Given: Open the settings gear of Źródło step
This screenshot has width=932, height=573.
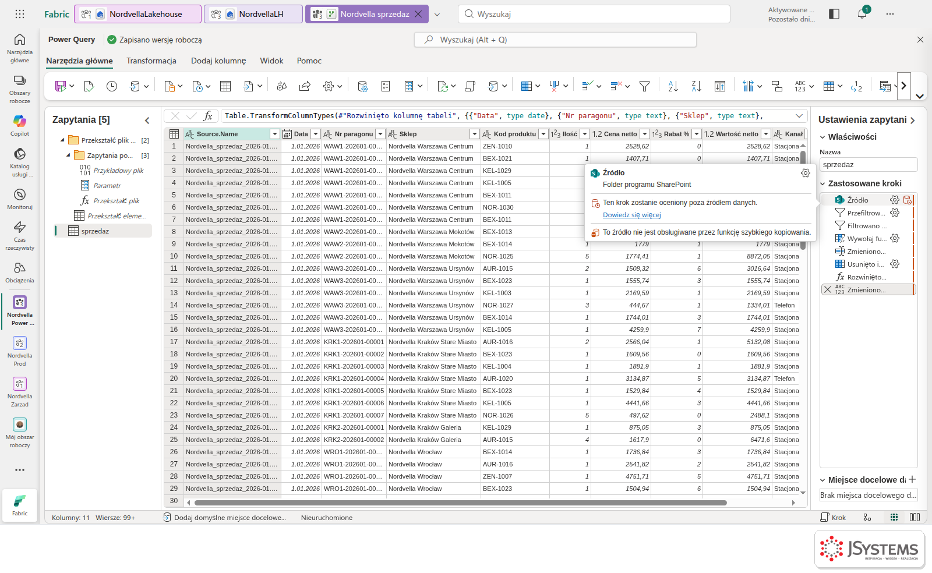Looking at the screenshot, I should pyautogui.click(x=895, y=200).
